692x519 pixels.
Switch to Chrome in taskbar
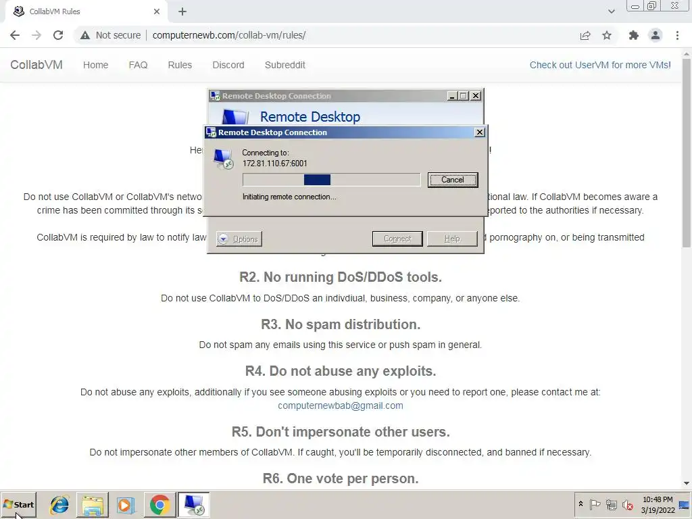pos(159,504)
